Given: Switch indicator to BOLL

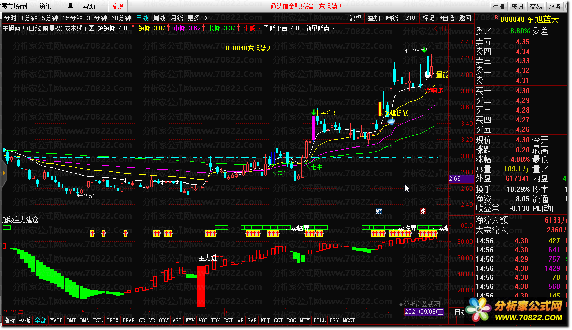Looking at the screenshot, I should pyautogui.click(x=320, y=320).
